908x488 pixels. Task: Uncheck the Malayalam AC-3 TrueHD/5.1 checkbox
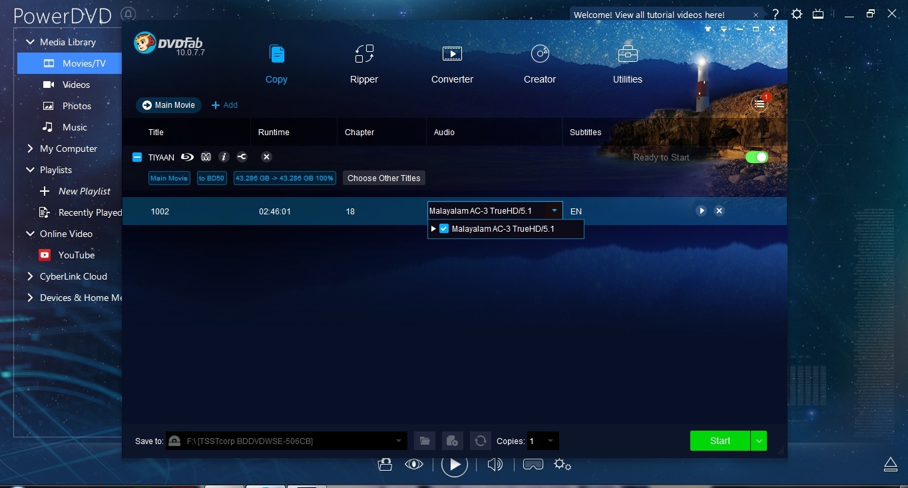point(444,229)
